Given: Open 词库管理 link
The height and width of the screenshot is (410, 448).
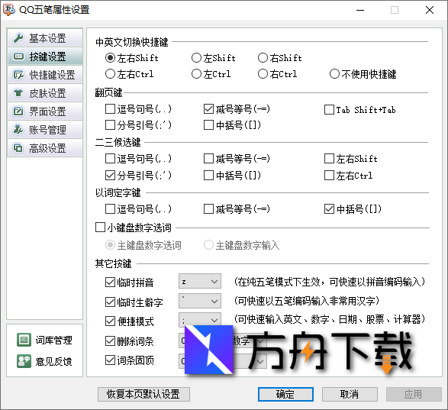Looking at the screenshot, I should point(53,340).
